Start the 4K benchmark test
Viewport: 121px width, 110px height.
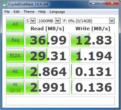pyautogui.click(x=15, y=71)
